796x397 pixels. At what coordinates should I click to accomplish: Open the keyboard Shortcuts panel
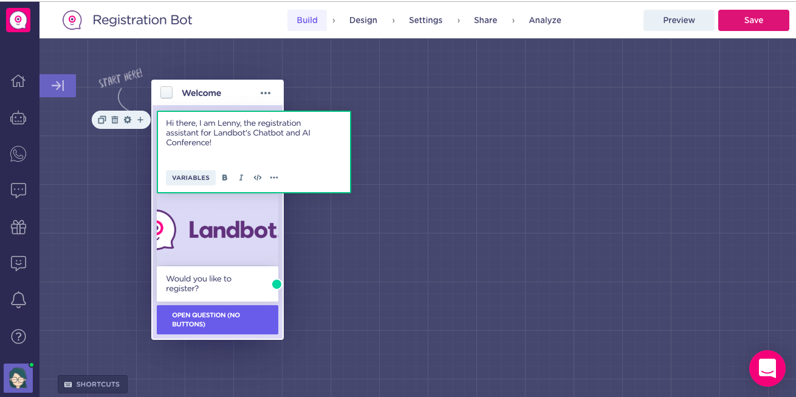point(92,384)
